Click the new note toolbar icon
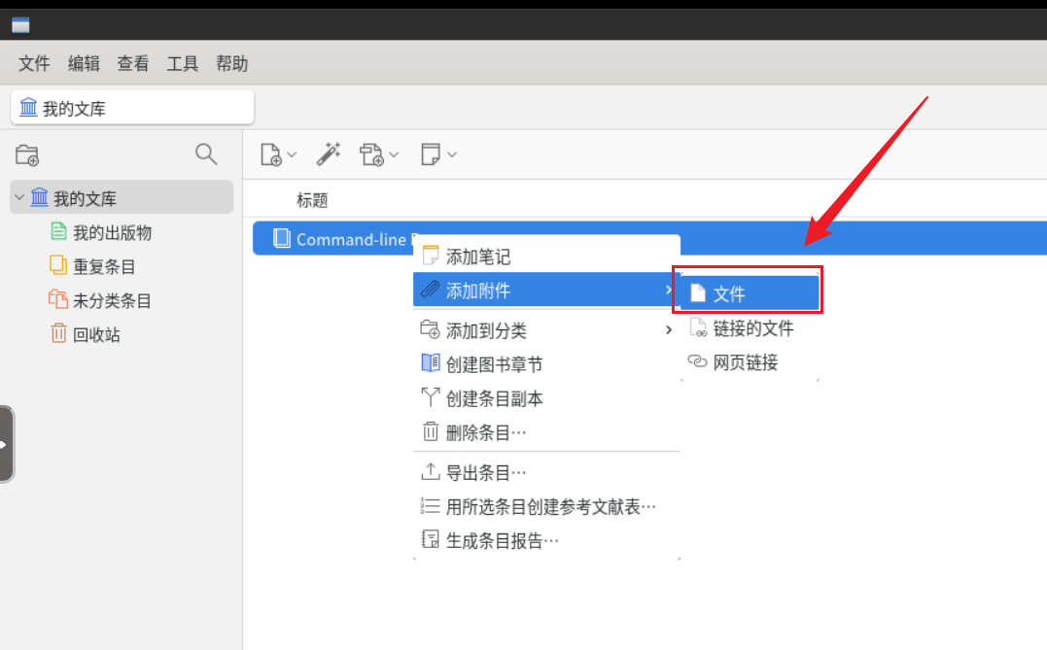1047x650 pixels. [x=430, y=154]
